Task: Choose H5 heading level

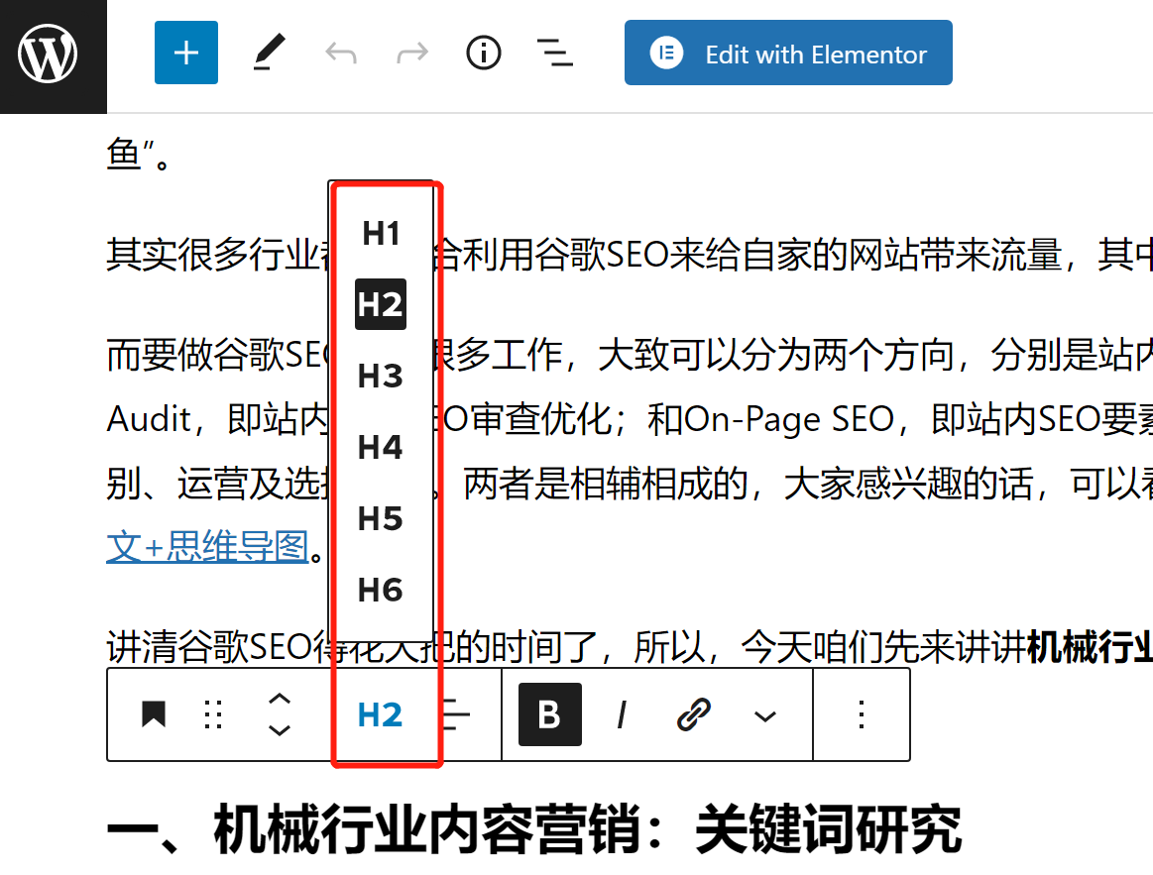Action: [381, 518]
